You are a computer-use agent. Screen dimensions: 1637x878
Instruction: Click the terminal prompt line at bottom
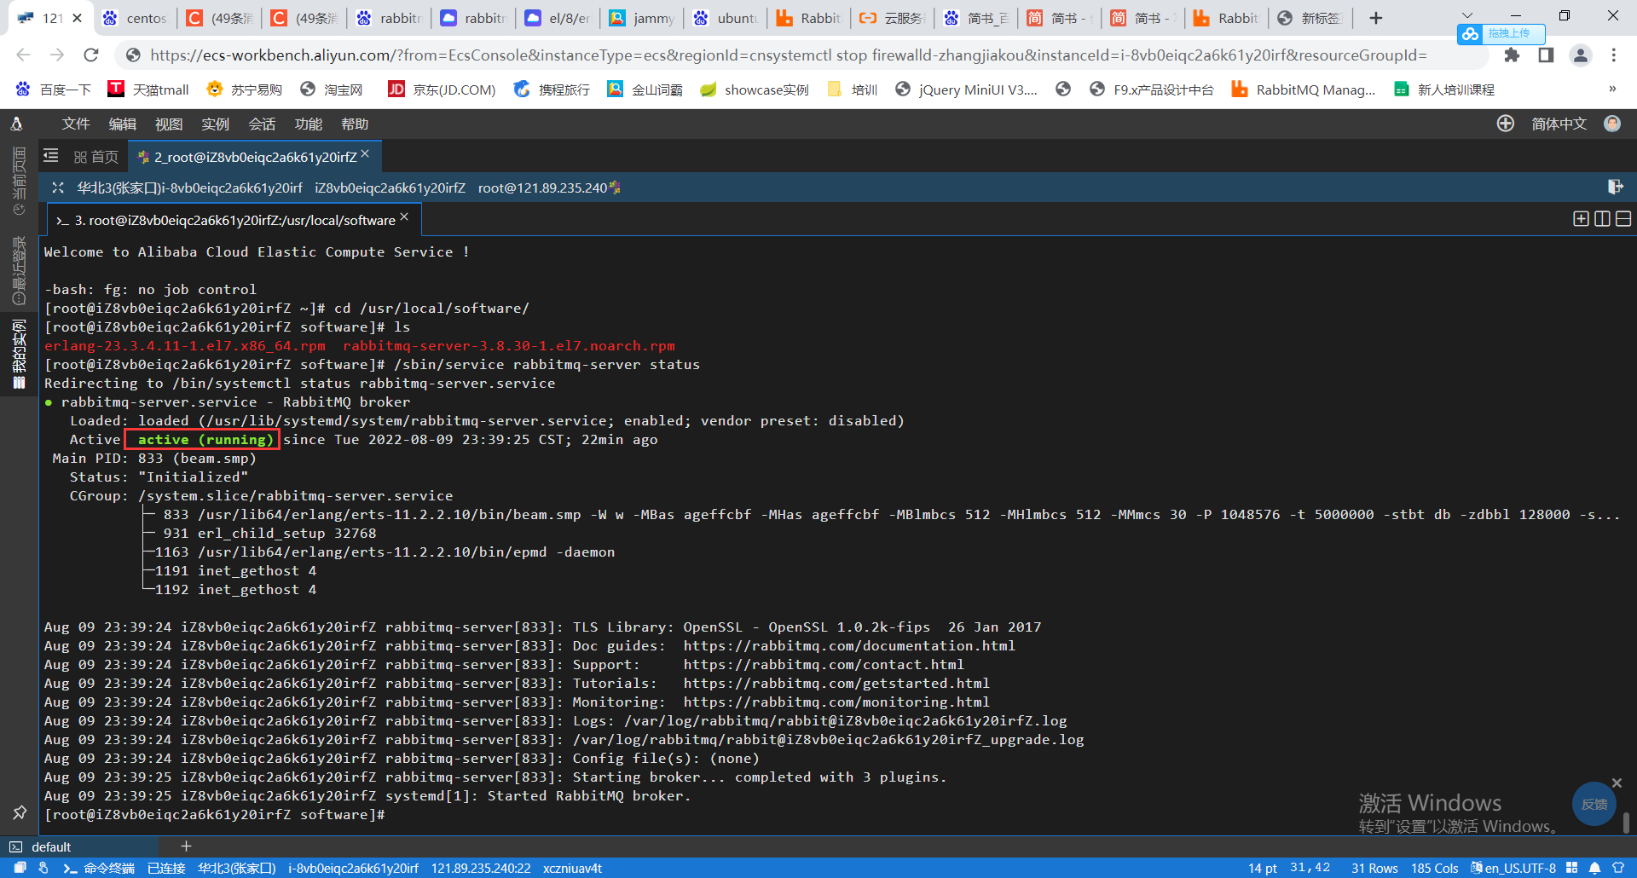(x=215, y=815)
